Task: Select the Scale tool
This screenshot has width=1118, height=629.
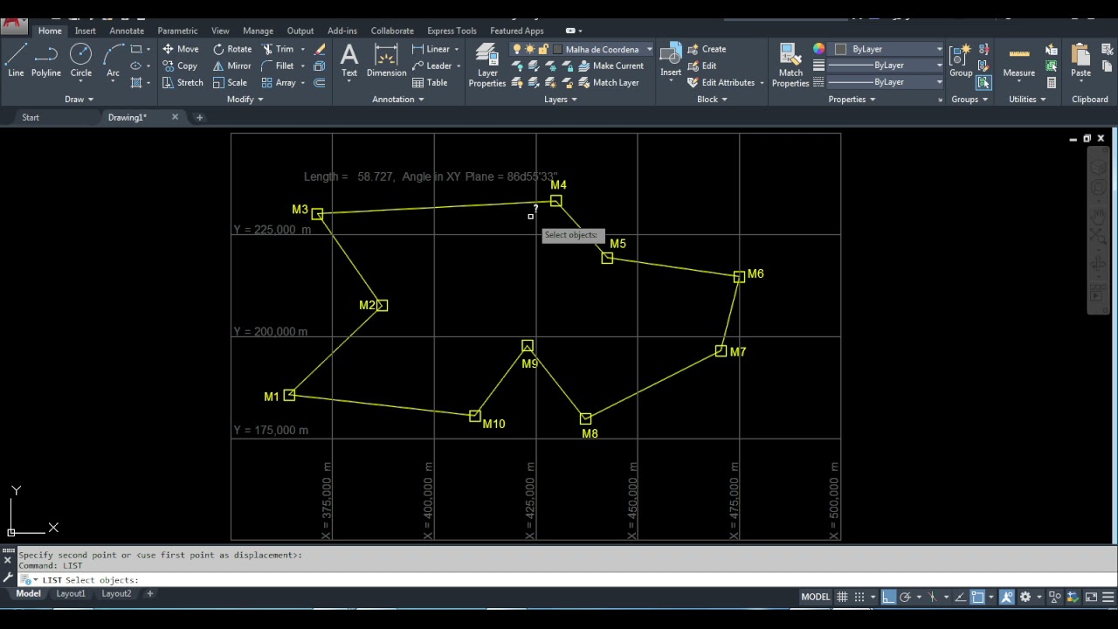Action: point(230,82)
